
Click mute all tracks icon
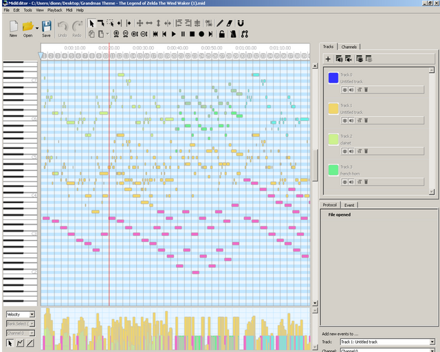pos(349,58)
